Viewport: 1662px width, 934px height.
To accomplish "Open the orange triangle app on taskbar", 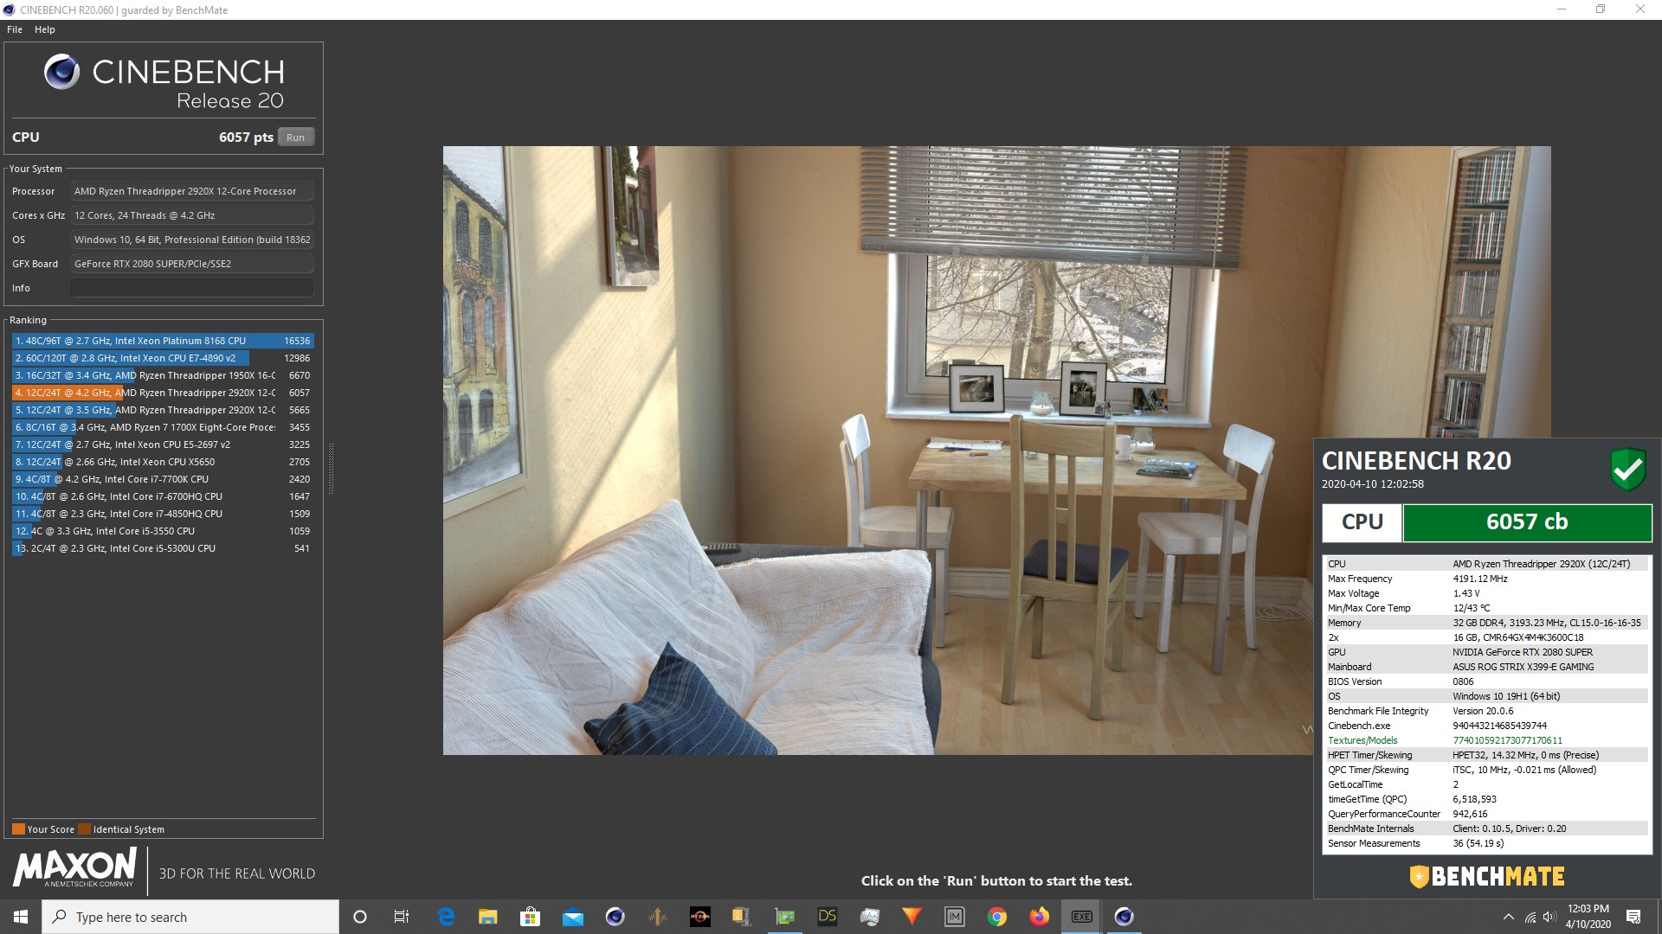I will coord(912,917).
